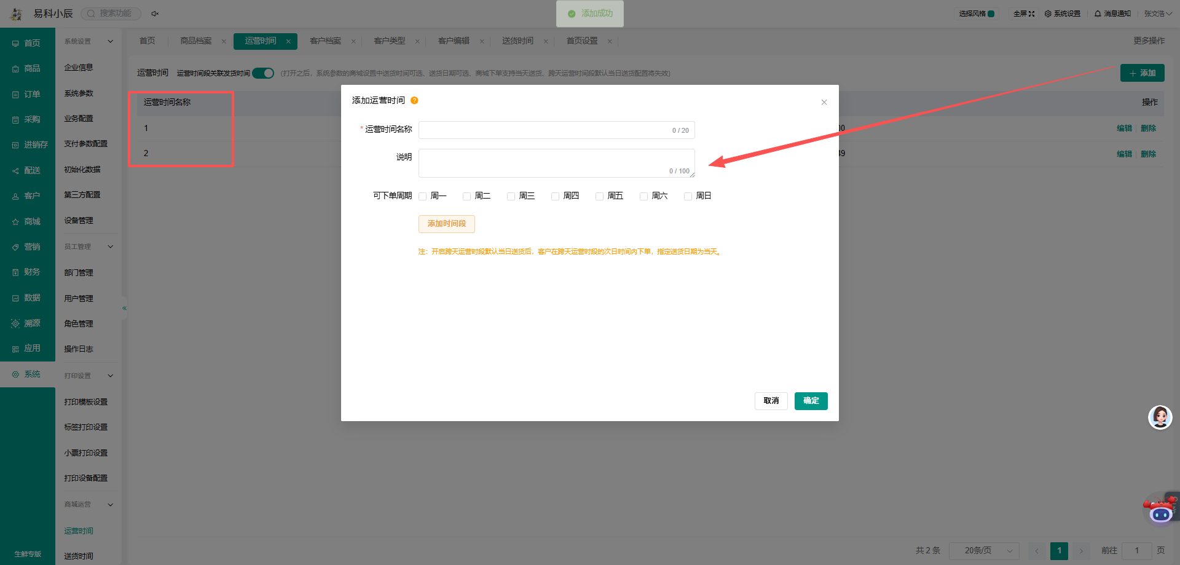
Task: Toggle 全屏 fullscreen mode
Action: point(1024,14)
